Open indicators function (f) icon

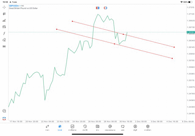pyautogui.click(x=4, y=33)
